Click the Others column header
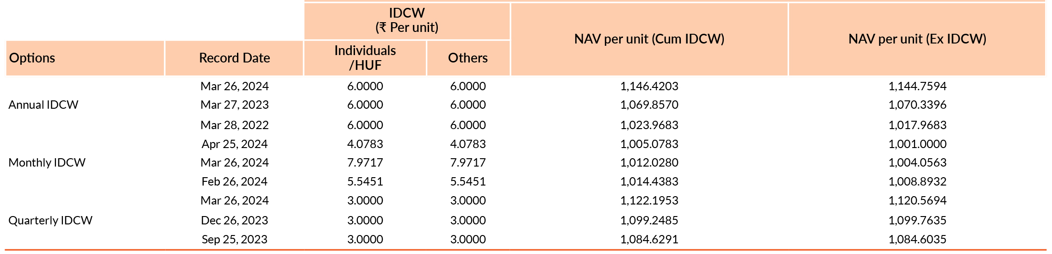 point(468,58)
